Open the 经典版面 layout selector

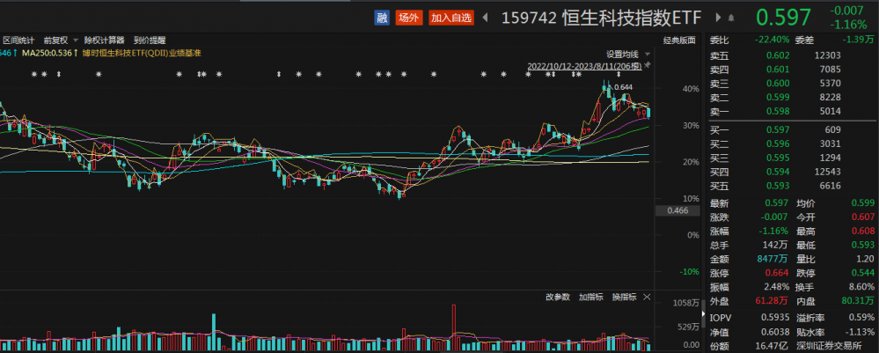tap(678, 40)
